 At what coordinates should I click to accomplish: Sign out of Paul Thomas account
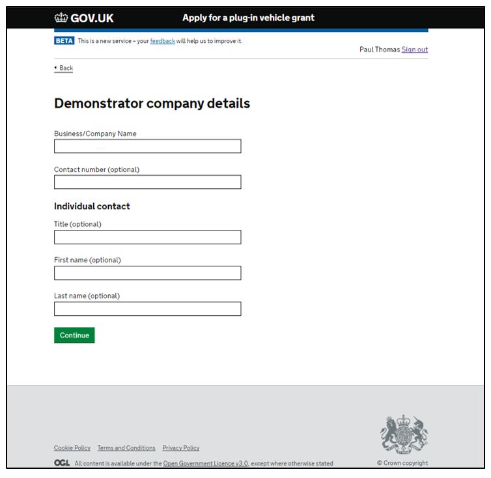pyautogui.click(x=415, y=49)
